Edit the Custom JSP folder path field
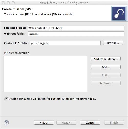 click(65, 43)
